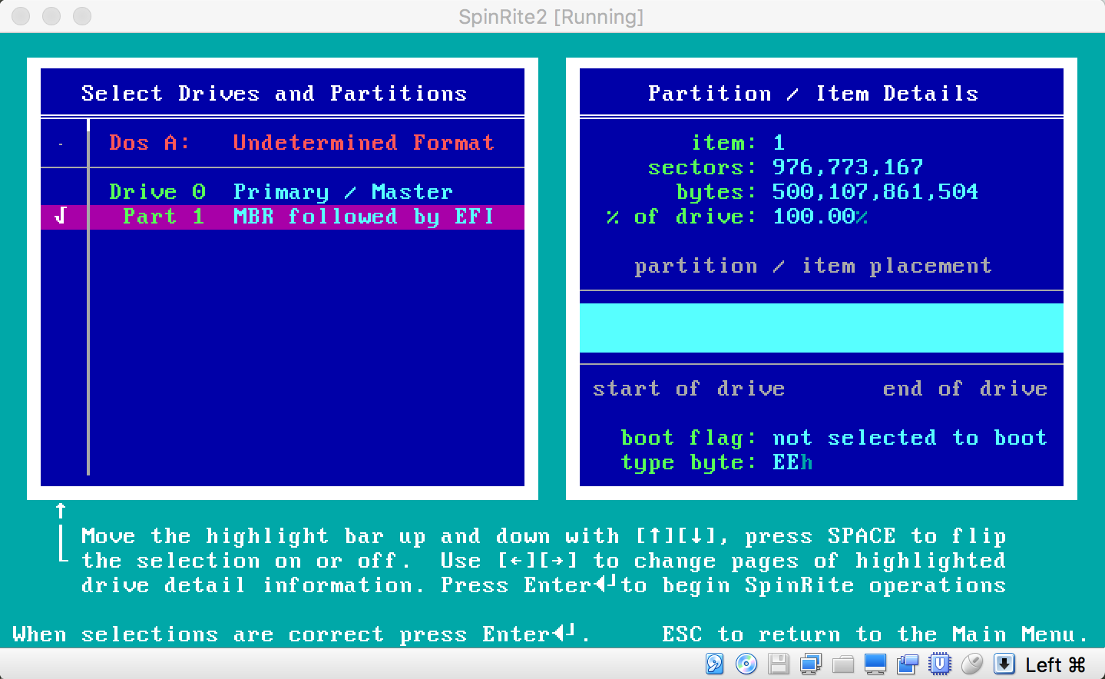Screen dimensions: 1105x679
Task: Select the Part 1 MBR followed by EFI row
Action: click(x=283, y=217)
